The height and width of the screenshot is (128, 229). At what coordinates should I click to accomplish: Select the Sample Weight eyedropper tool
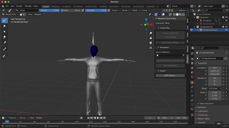[x=5, y=49]
